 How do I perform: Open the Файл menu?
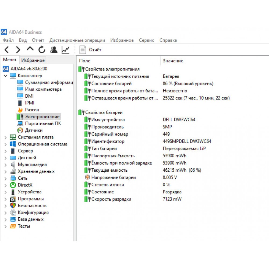[x=8, y=40]
